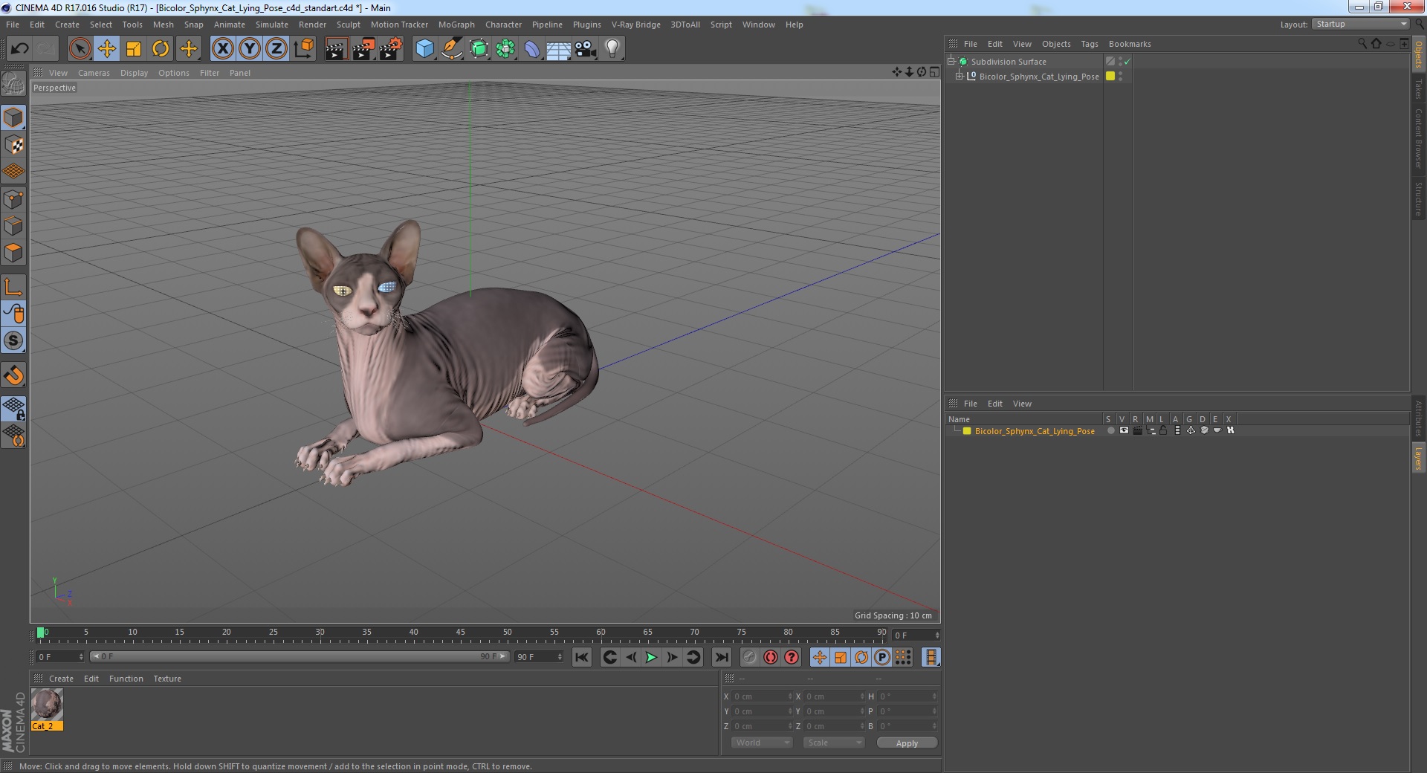This screenshot has height=773, width=1427.
Task: Add a Light object
Action: pos(612,49)
